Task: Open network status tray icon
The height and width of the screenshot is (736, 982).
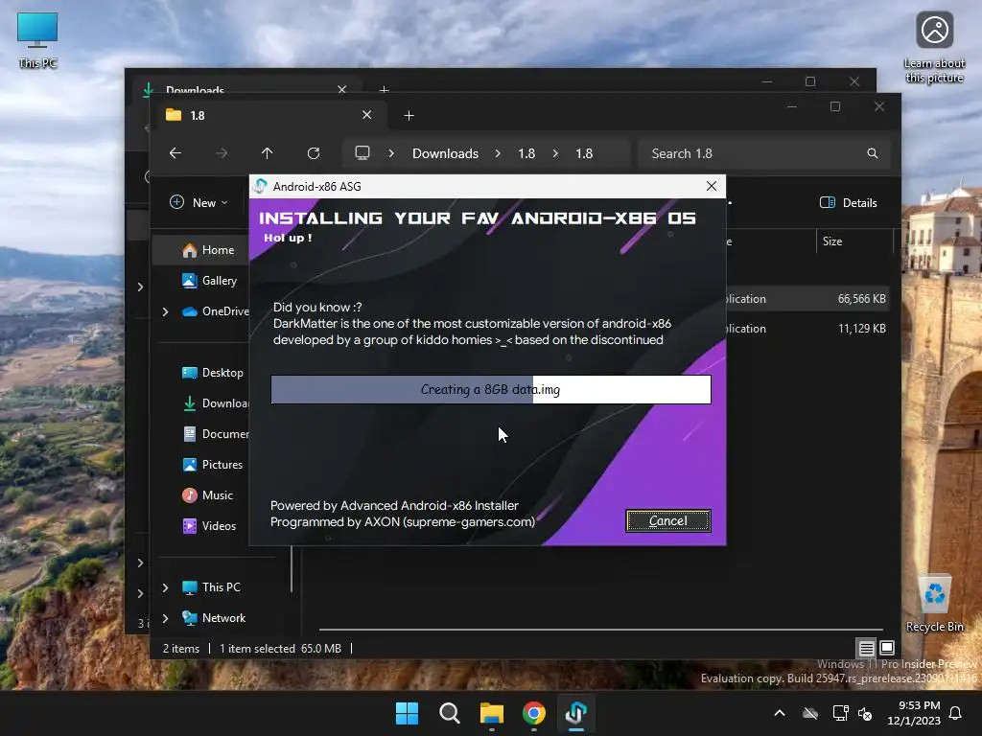Action: [840, 713]
